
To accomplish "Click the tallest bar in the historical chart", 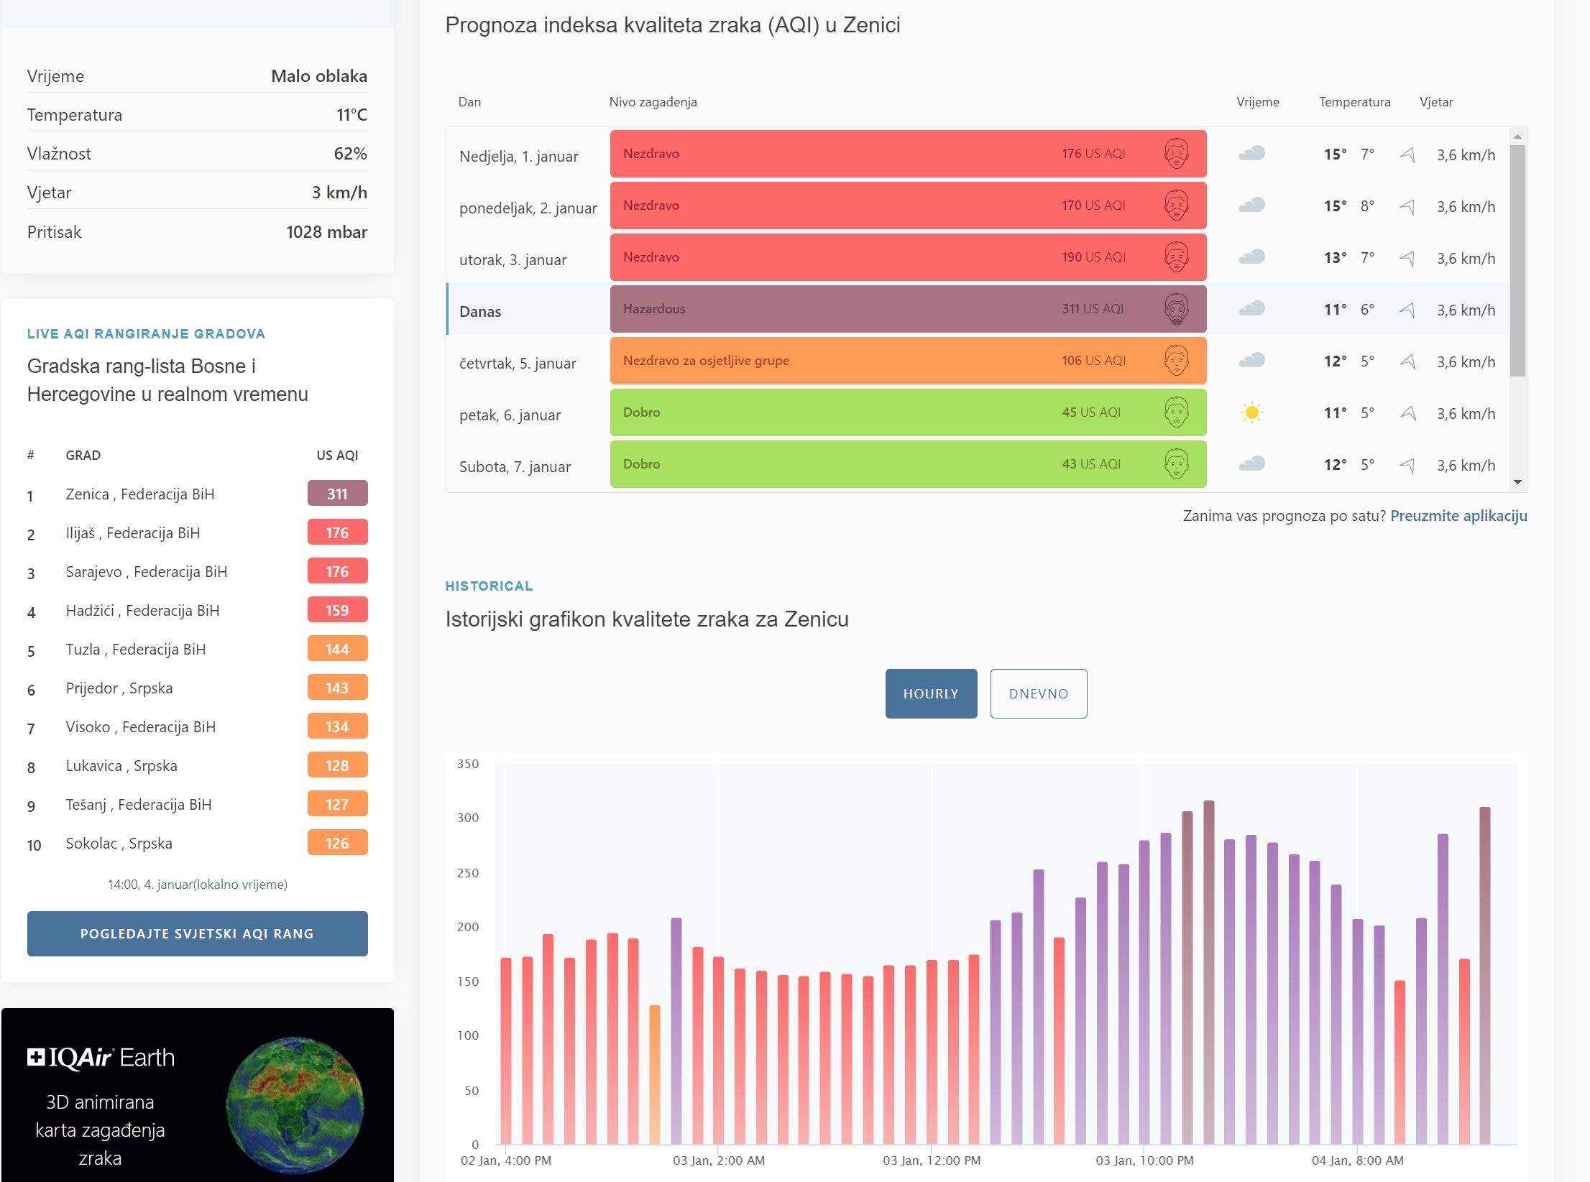I will [1208, 970].
